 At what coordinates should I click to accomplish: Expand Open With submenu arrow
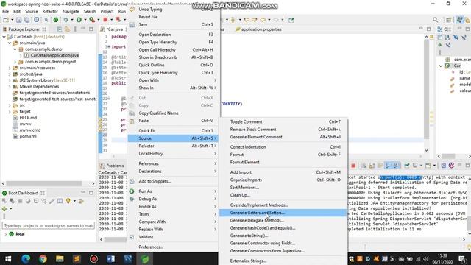[215, 80]
